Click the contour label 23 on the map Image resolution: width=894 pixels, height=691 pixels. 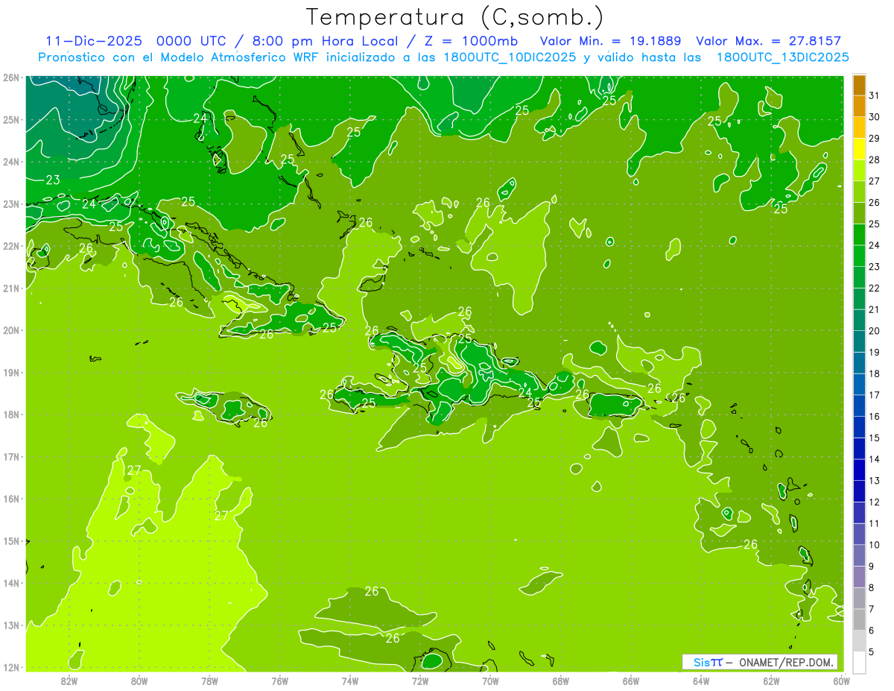53,180
